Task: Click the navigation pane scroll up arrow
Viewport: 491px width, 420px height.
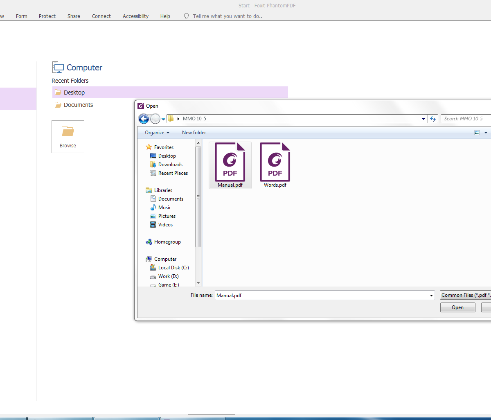Action: [x=198, y=143]
